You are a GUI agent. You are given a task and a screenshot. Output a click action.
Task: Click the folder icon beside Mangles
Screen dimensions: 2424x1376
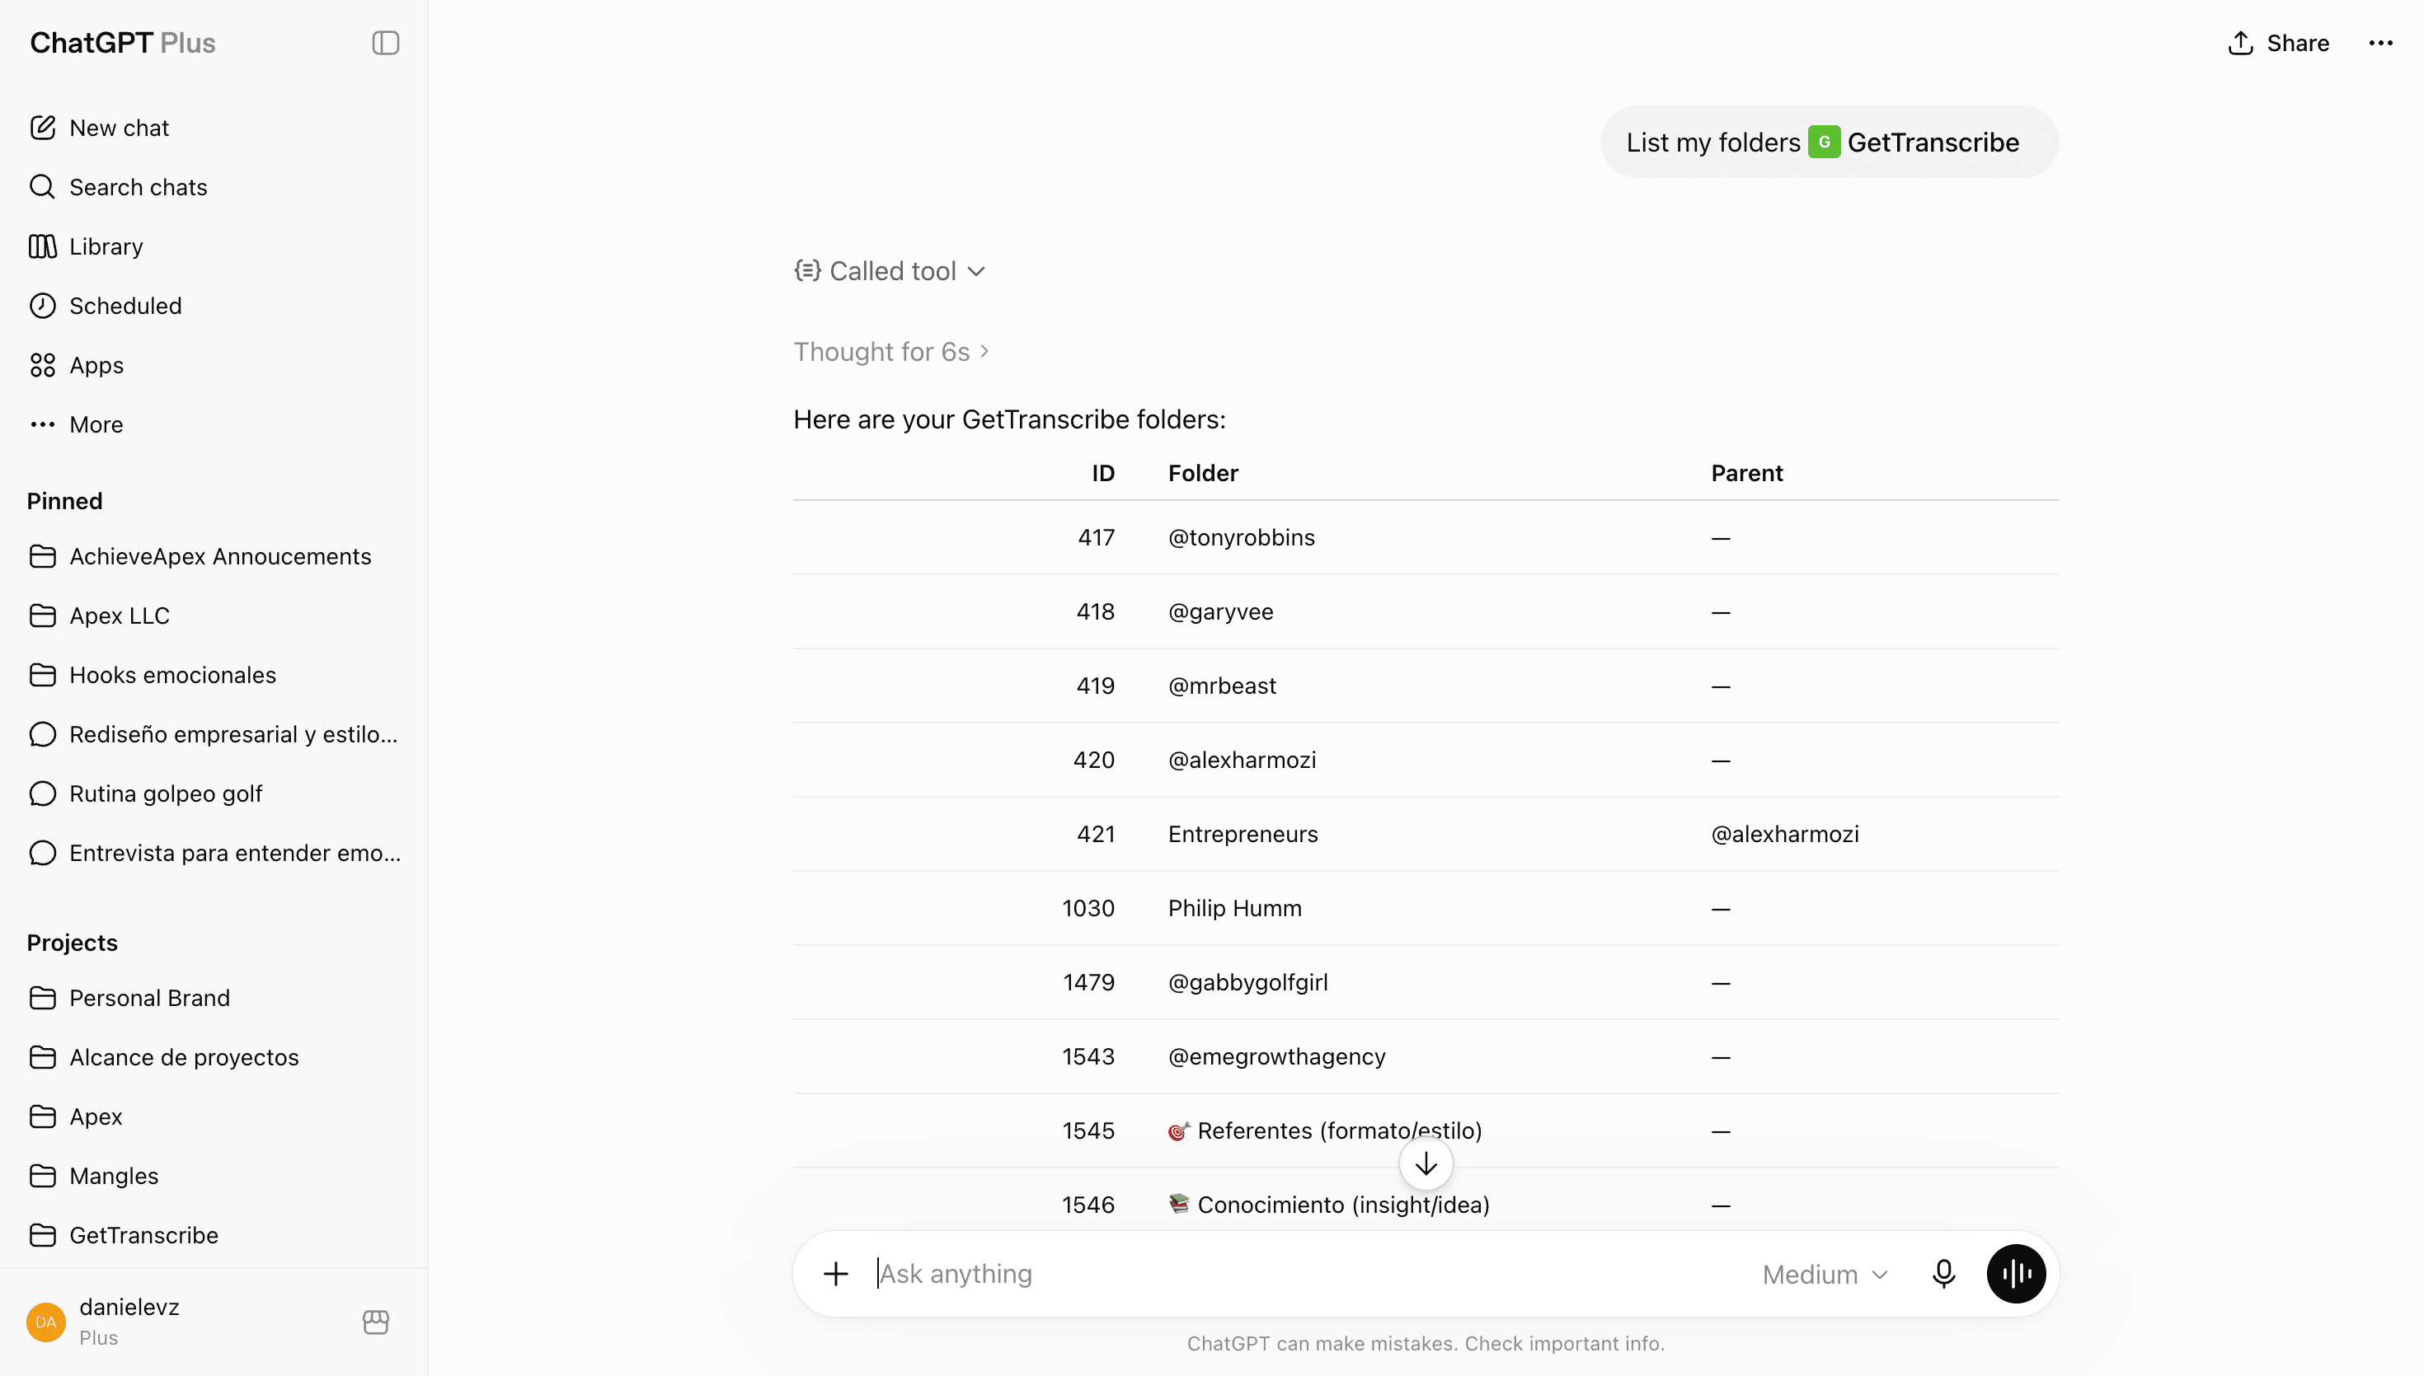point(43,1177)
